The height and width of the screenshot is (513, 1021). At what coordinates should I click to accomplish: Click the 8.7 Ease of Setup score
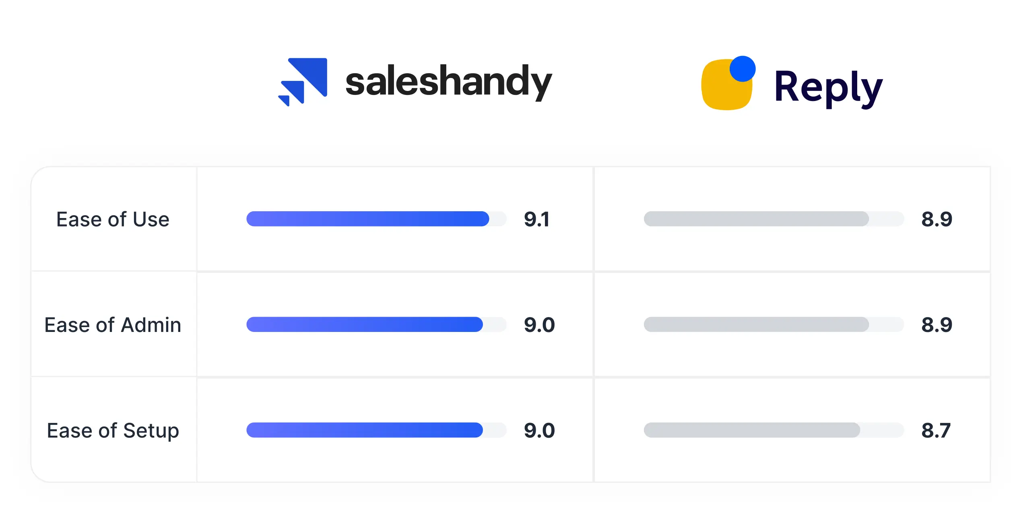coord(936,430)
